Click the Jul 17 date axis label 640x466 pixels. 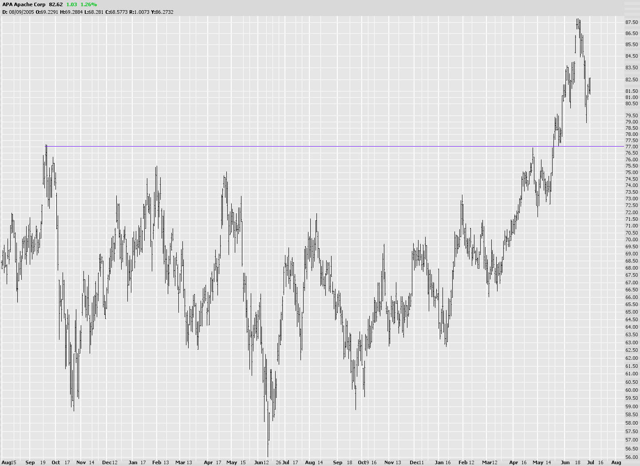[x=290, y=462]
